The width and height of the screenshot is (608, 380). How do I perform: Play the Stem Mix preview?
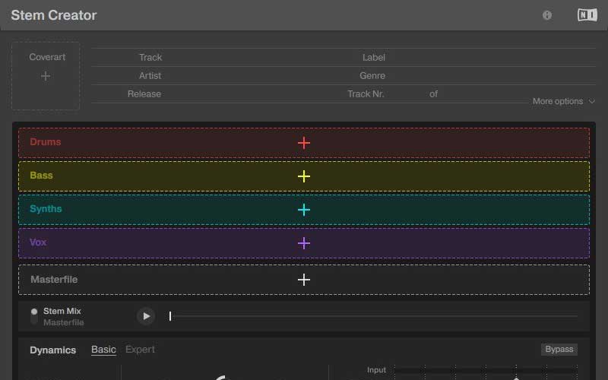click(146, 316)
